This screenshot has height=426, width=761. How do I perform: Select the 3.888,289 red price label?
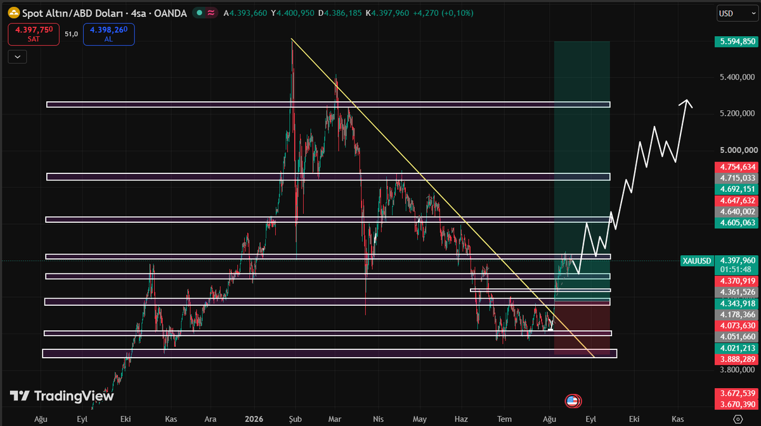(736, 359)
